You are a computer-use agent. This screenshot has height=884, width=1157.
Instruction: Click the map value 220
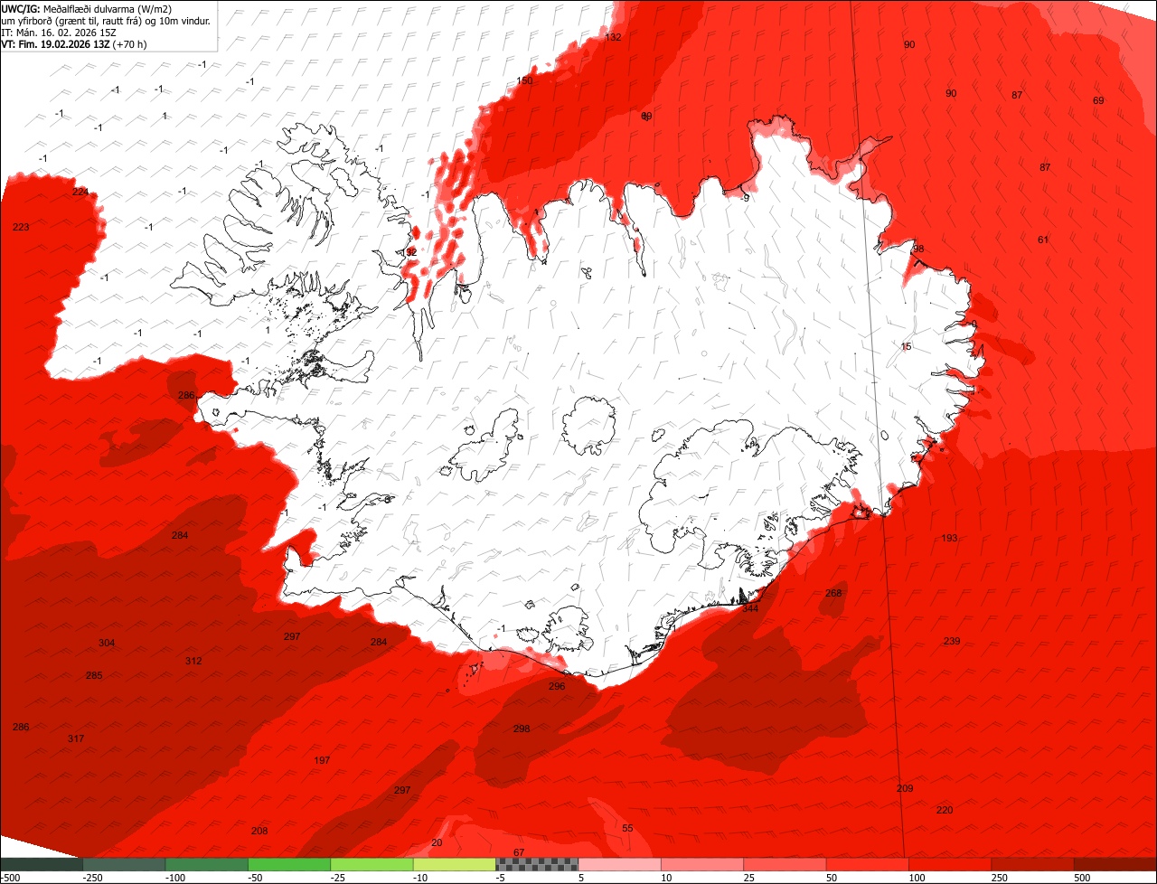[x=945, y=810]
